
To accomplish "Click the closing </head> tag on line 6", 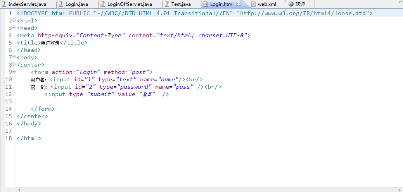I will (x=29, y=50).
